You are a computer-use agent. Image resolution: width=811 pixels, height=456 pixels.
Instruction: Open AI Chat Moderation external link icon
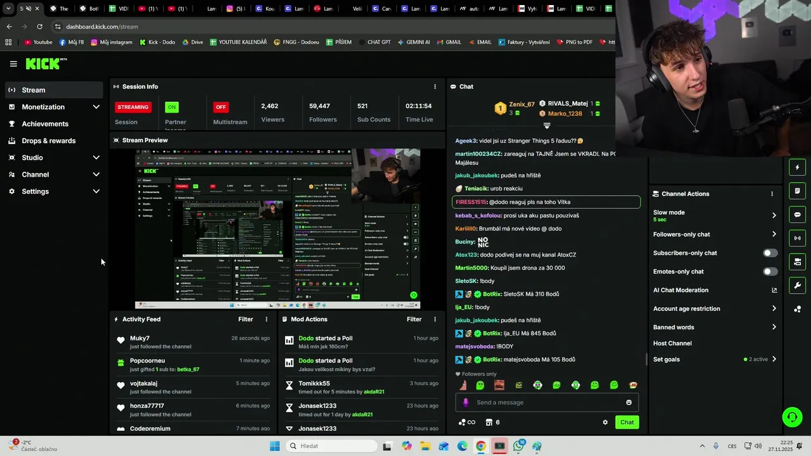click(774, 290)
